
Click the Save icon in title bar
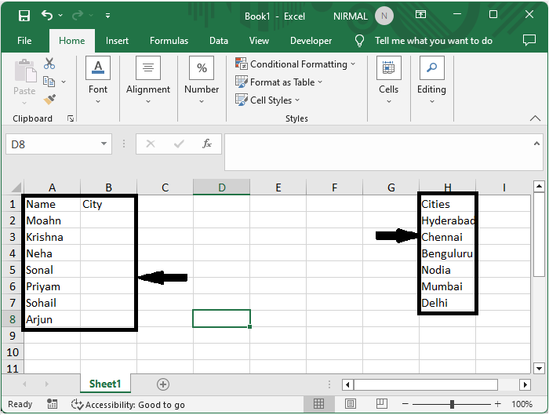pos(24,16)
